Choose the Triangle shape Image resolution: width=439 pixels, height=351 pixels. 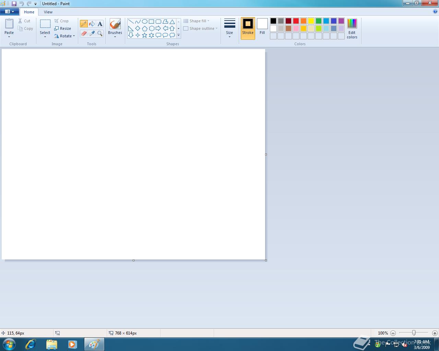[x=172, y=22]
